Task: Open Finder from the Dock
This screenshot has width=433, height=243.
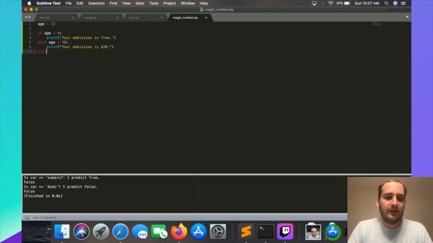Action: [62, 231]
